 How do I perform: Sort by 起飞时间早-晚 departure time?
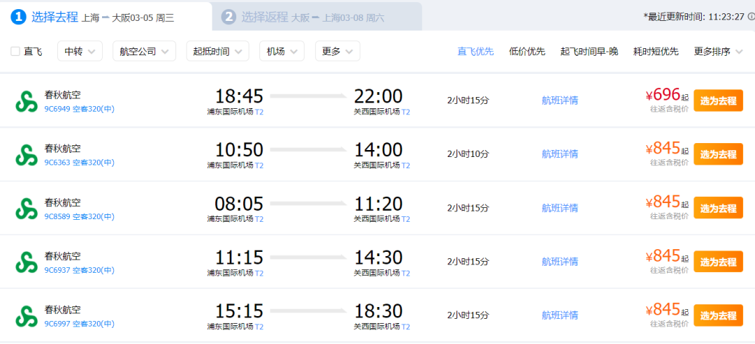[589, 51]
